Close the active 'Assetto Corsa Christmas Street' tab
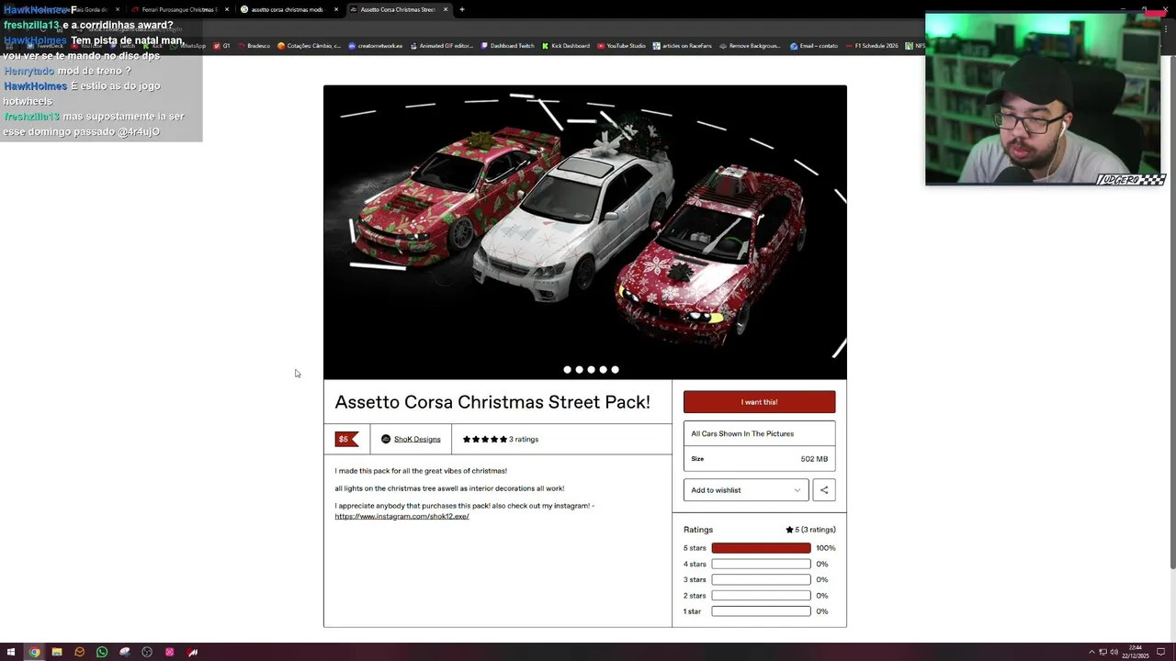This screenshot has height=661, width=1176. click(446, 9)
